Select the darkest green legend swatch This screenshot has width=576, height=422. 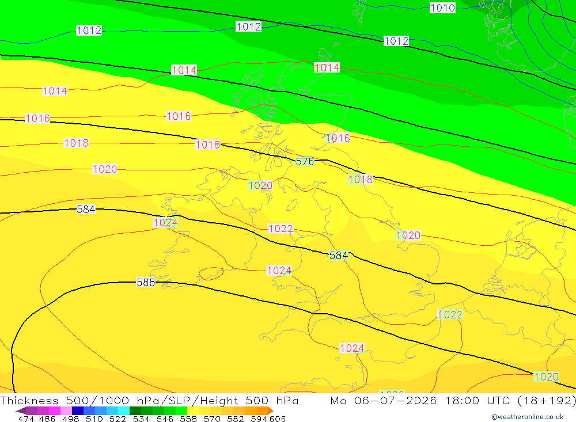pyautogui.click(x=135, y=410)
